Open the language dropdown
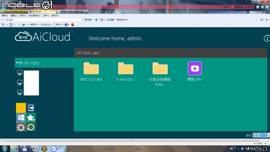 click(261, 135)
